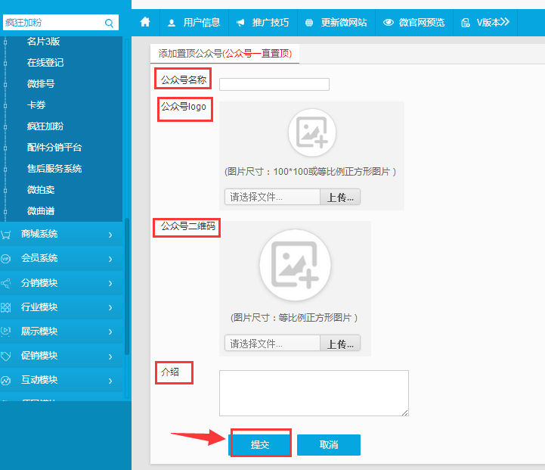This screenshot has width=545, height=470.
Task: Click the grid icon for 行业模块
Action: [6, 307]
